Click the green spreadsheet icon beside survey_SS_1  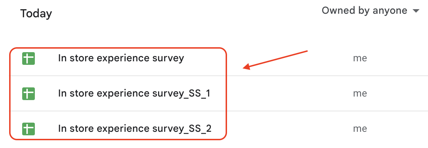pyautogui.click(x=29, y=94)
